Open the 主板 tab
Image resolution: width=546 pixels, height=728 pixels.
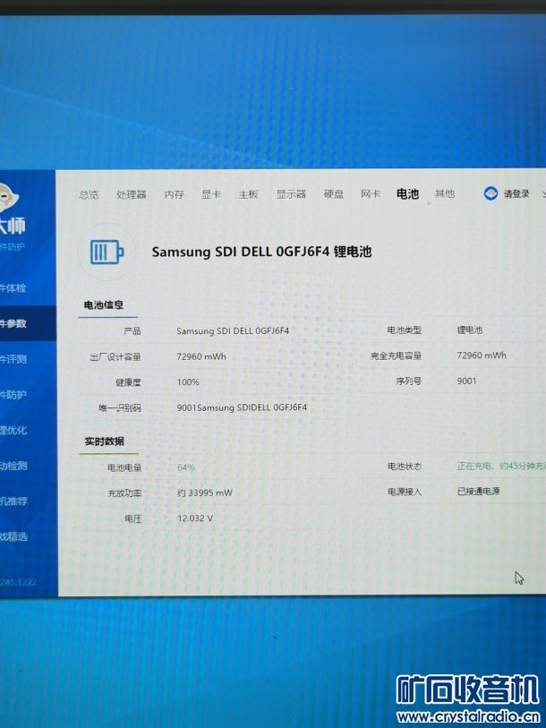248,194
